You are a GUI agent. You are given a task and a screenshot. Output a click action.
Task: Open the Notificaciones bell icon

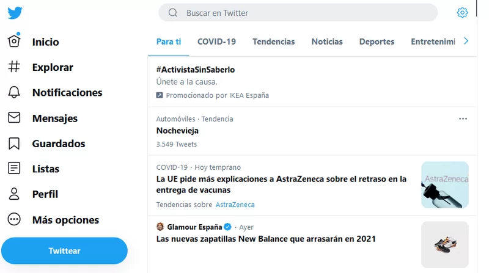[x=14, y=92]
